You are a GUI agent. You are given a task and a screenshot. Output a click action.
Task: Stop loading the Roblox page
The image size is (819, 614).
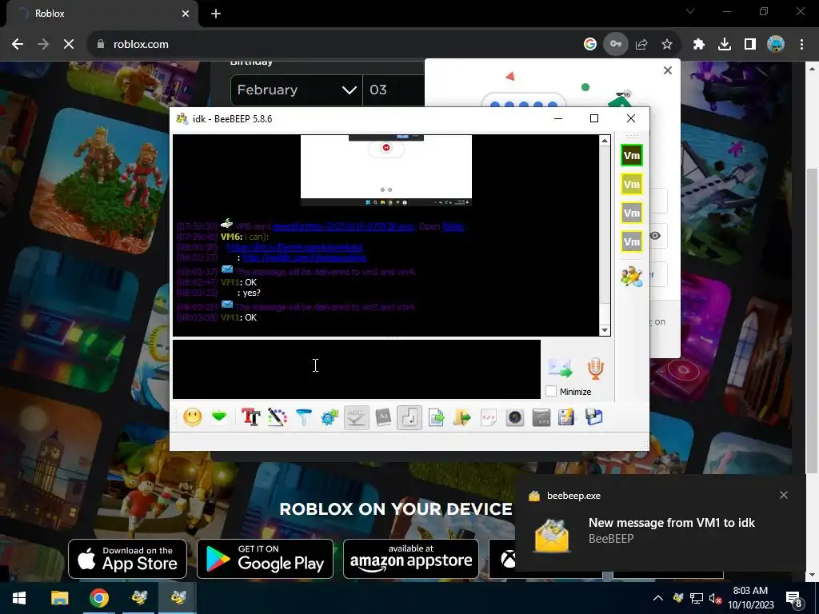point(69,45)
